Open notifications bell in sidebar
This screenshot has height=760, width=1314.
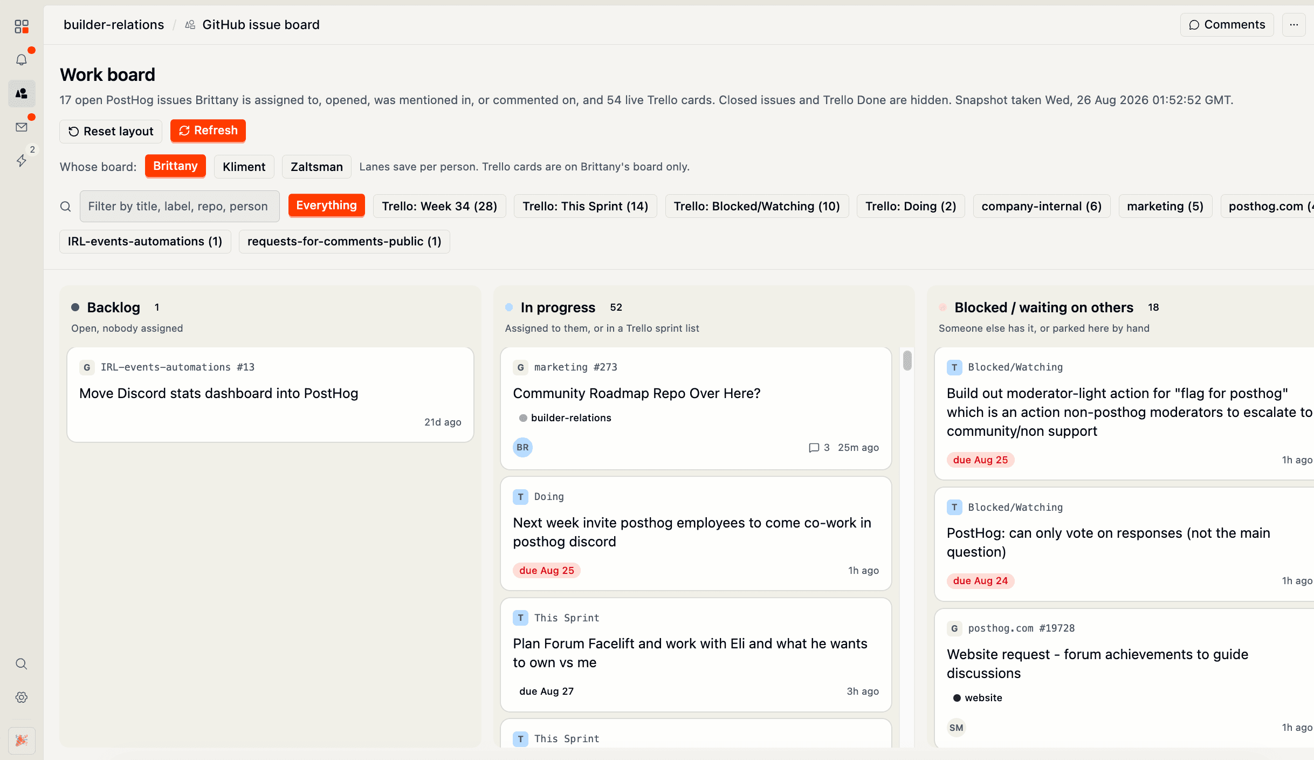tap(22, 60)
